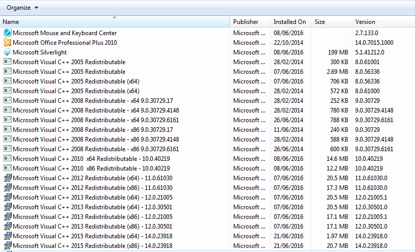Image resolution: width=415 pixels, height=252 pixels.
Task: Click Microsoft Office Professional Plus 2010 icon
Action: click(x=8, y=43)
